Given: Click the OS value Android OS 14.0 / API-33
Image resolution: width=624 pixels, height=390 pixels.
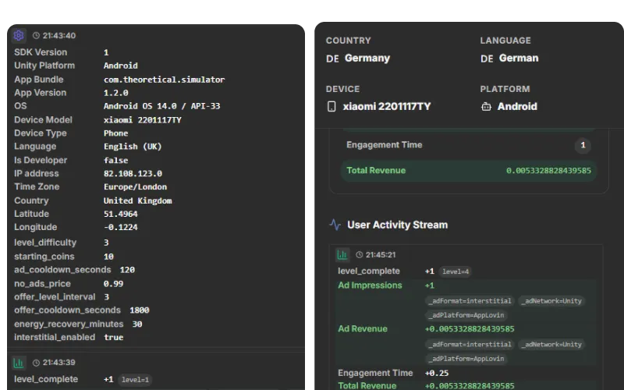Looking at the screenshot, I should pyautogui.click(x=161, y=106).
